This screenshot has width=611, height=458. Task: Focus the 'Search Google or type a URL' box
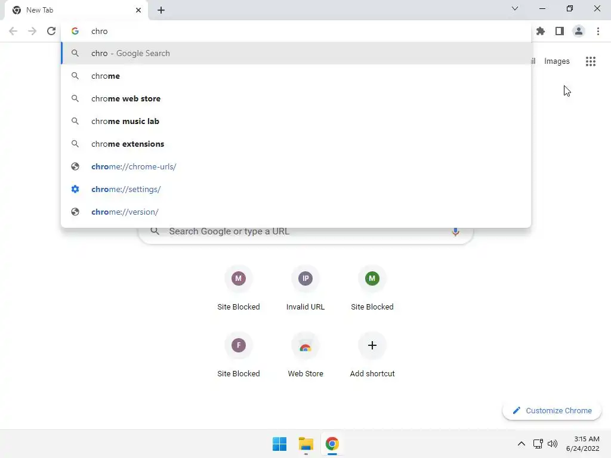pos(305,232)
